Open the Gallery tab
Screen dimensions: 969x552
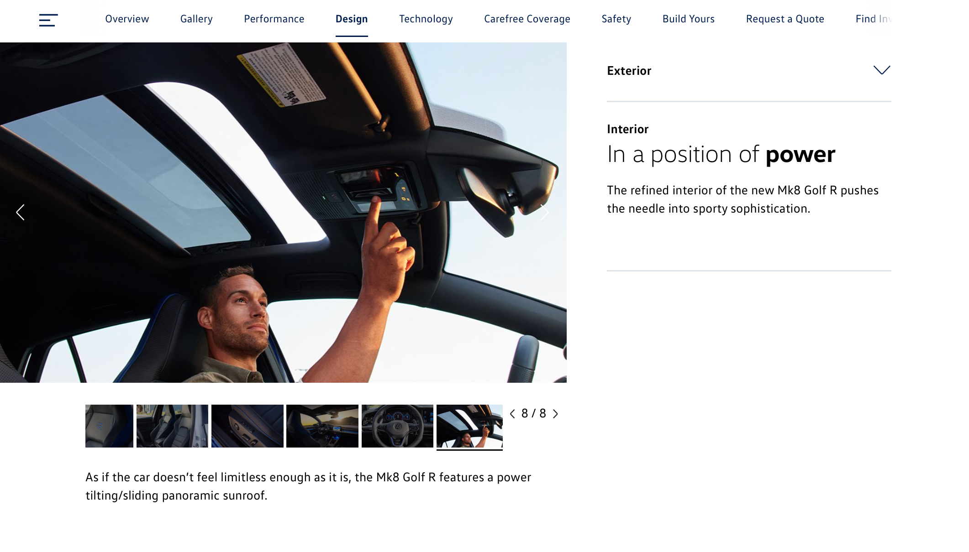196,19
